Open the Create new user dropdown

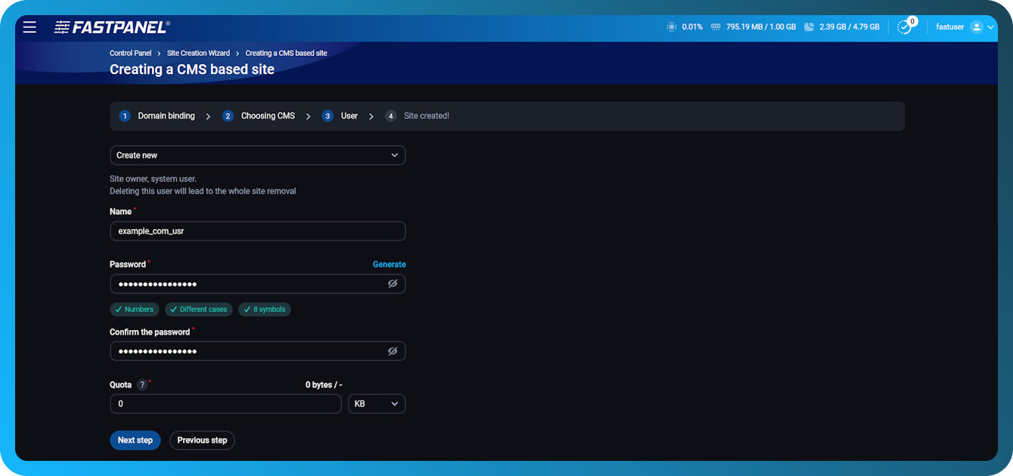(257, 155)
